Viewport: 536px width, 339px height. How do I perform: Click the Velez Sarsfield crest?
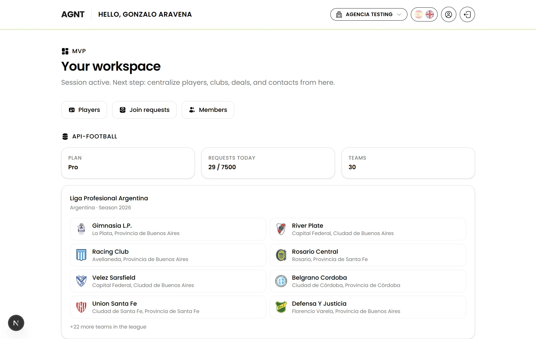coord(81,281)
